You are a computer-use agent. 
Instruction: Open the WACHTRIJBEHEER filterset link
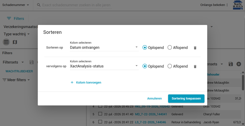pos(19,71)
